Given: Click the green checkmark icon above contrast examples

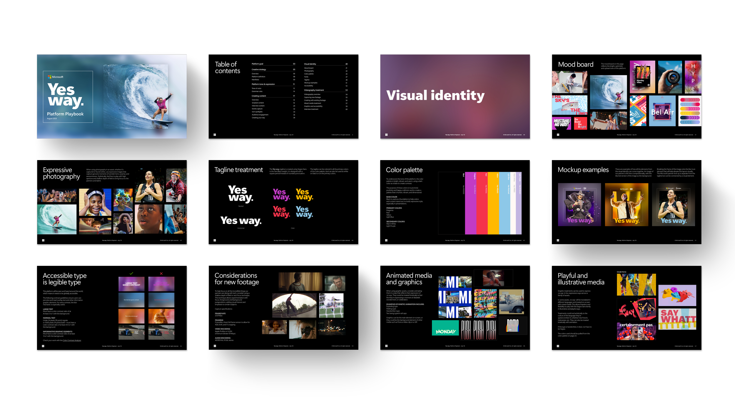Looking at the screenshot, I should pos(131,274).
